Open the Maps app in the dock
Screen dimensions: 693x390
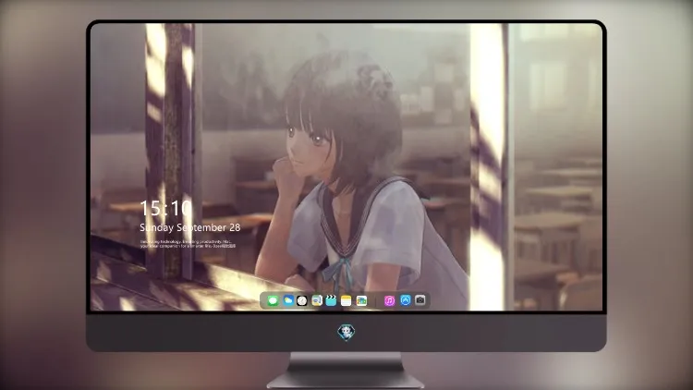[316, 300]
